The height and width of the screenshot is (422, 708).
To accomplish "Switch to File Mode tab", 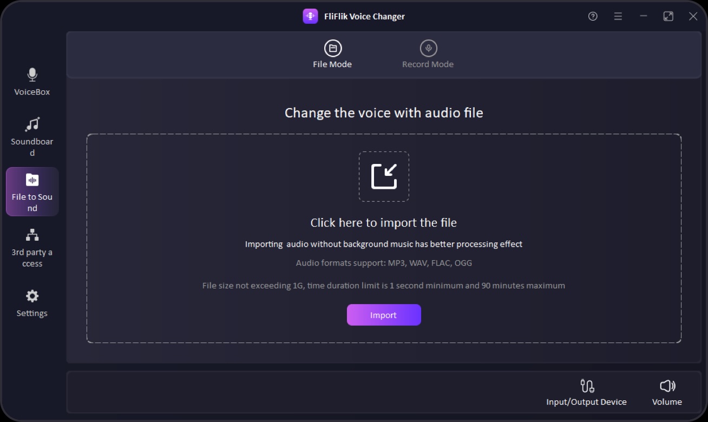I will point(332,55).
